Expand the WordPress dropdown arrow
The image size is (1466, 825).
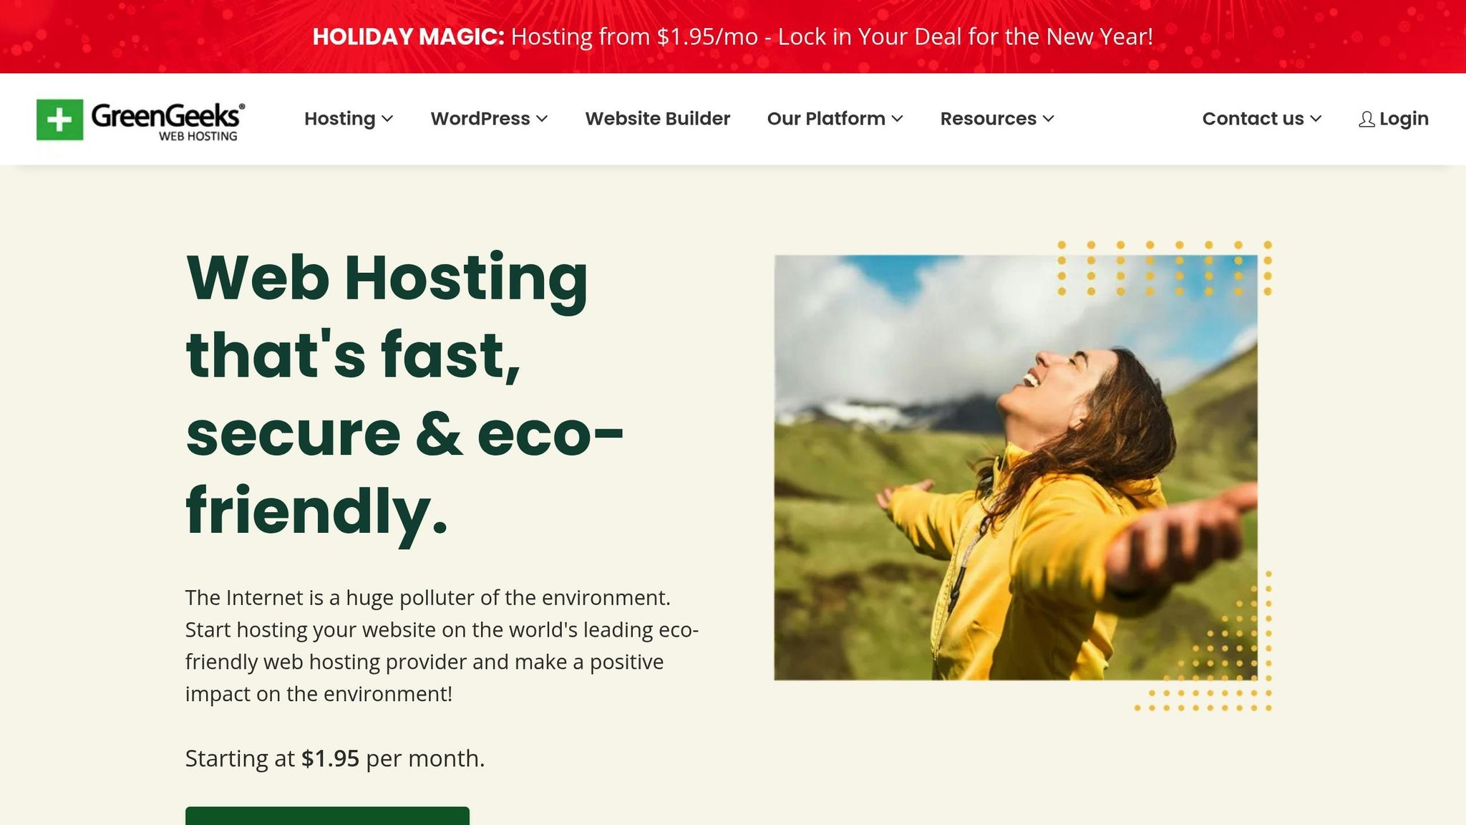point(542,119)
